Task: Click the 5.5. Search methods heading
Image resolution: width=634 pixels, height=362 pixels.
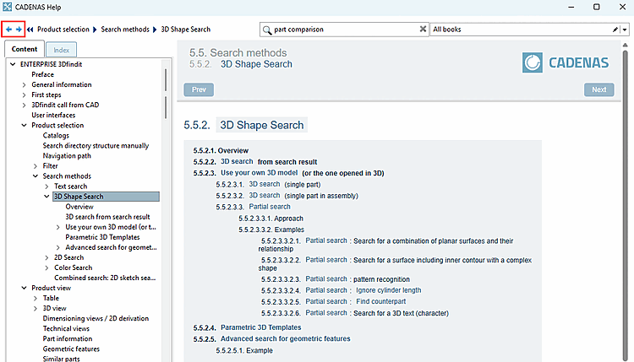Action: pos(238,53)
